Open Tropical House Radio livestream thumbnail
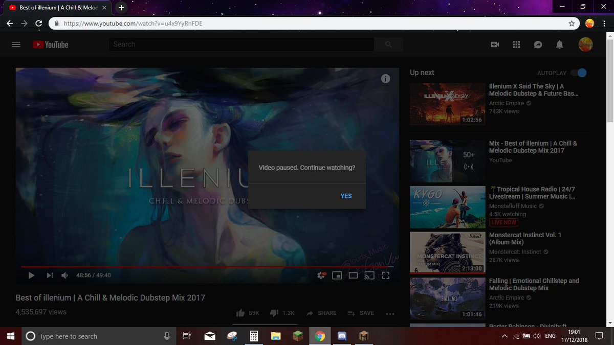The height and width of the screenshot is (345, 614). click(448, 207)
